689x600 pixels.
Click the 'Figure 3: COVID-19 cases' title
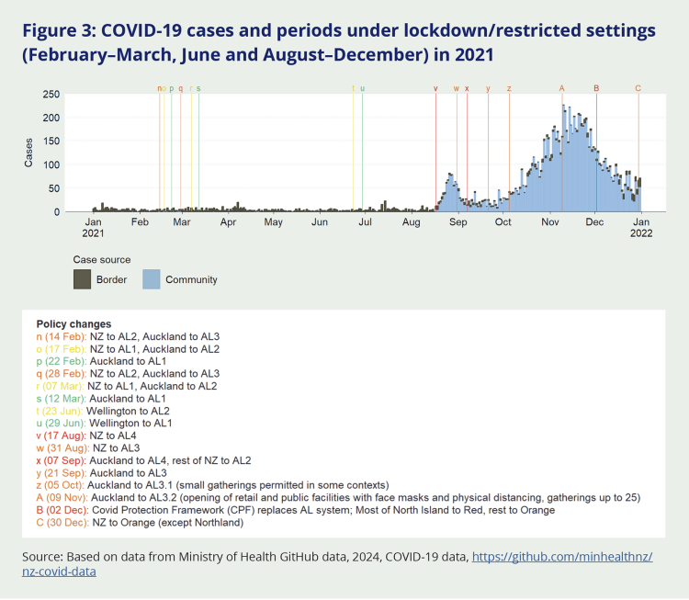coord(339,42)
